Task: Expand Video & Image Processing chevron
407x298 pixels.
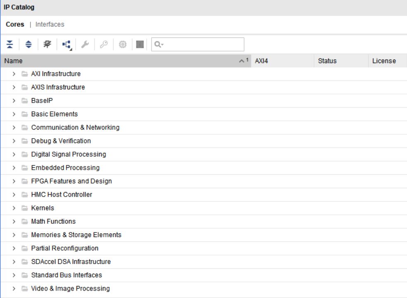Action: 14,289
